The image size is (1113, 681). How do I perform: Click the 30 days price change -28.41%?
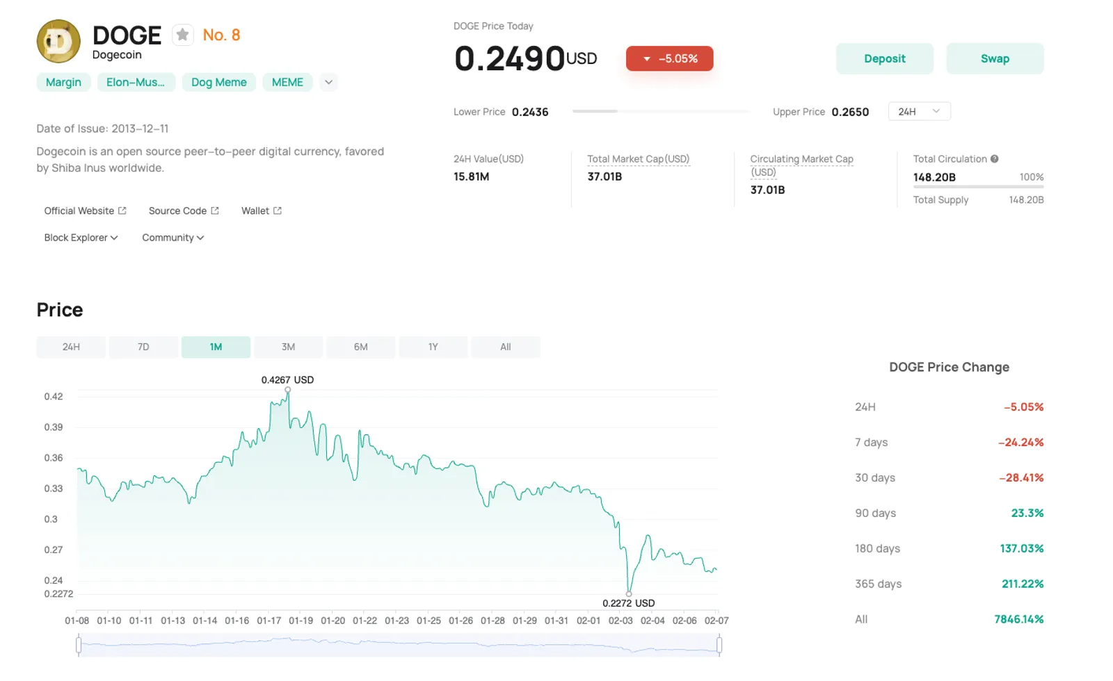pyautogui.click(x=1021, y=477)
